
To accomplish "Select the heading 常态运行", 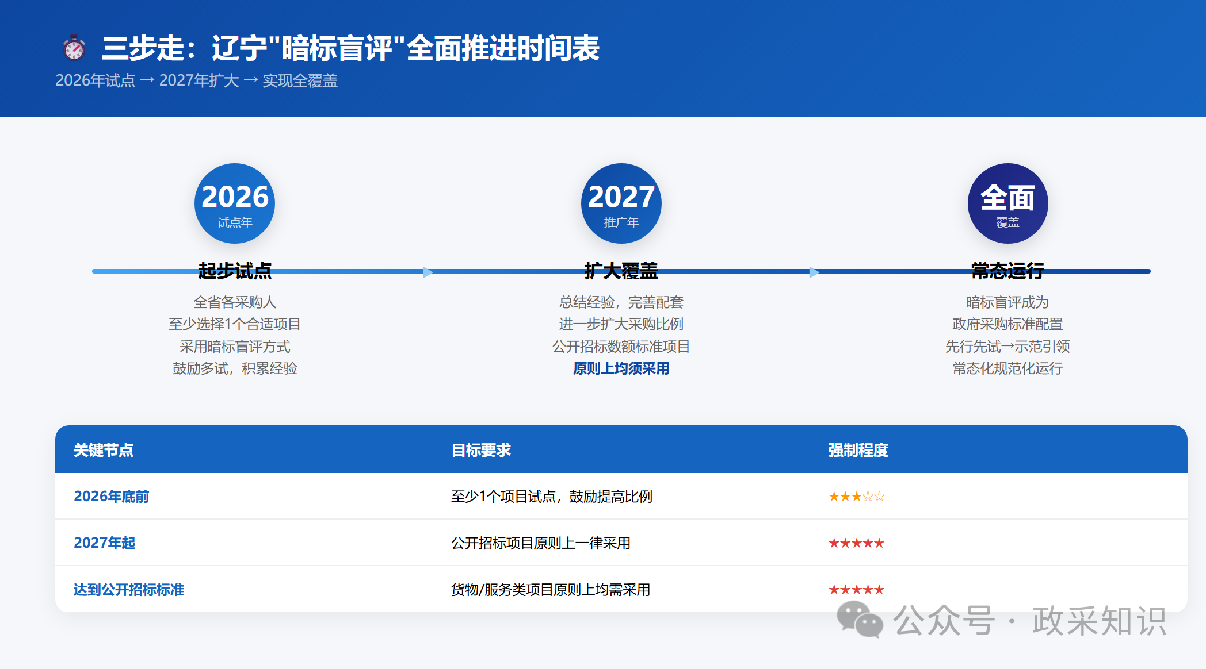I will 1008,271.
